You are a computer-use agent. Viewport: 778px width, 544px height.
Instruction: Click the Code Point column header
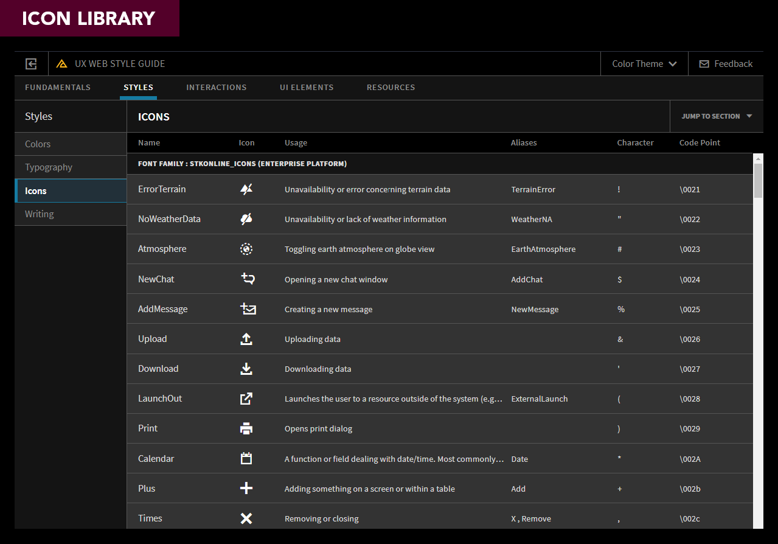click(700, 142)
